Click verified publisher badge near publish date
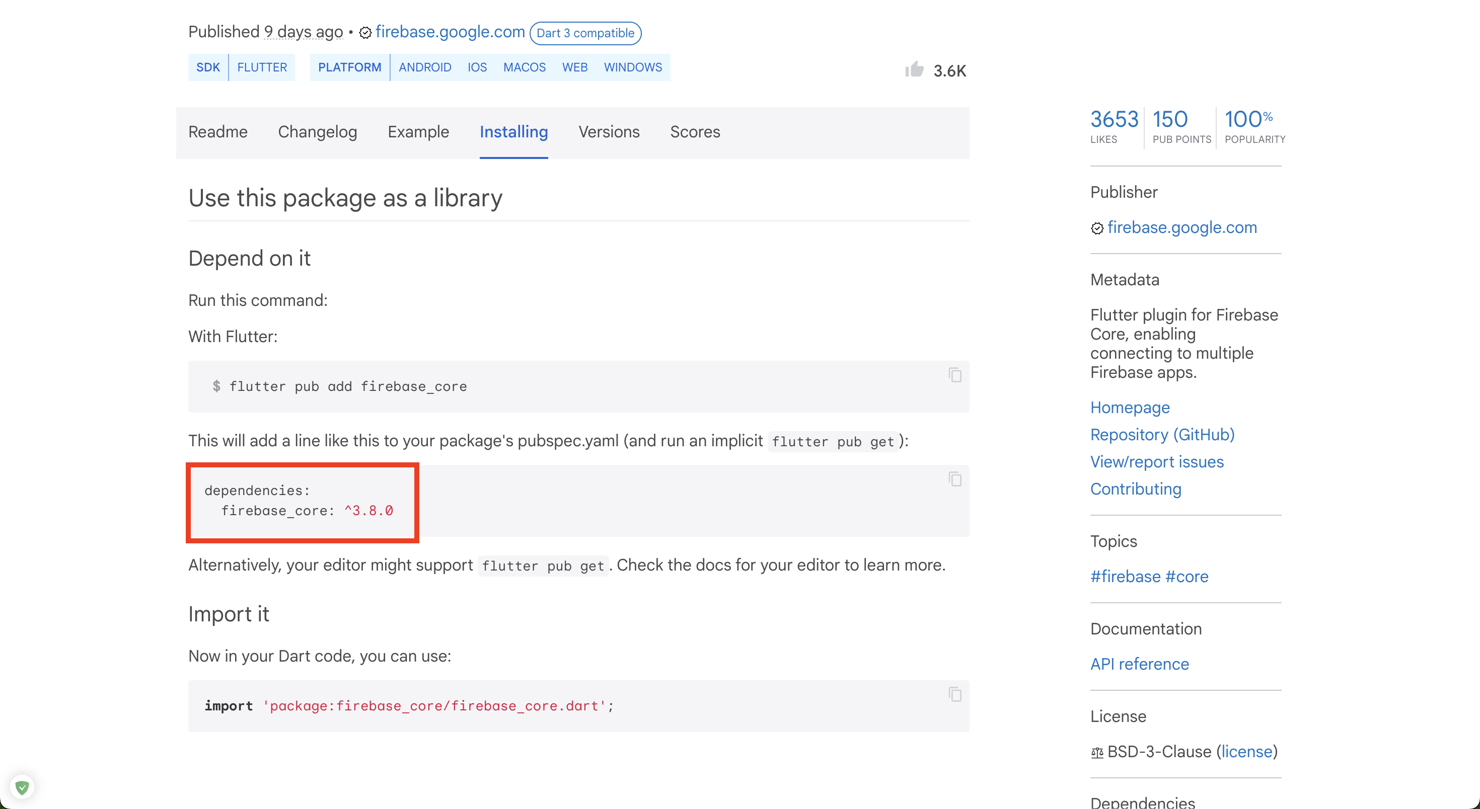This screenshot has height=809, width=1480. click(365, 33)
